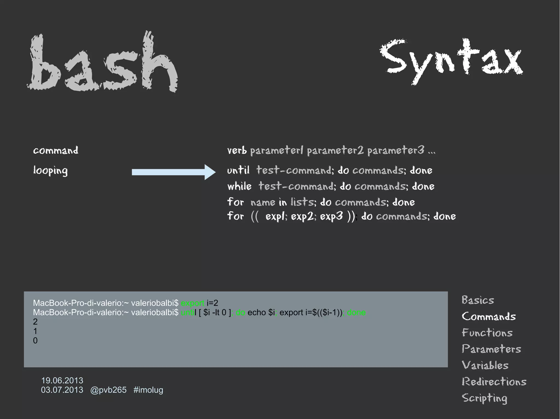Click the '#imolug' hashtag
This screenshot has height=419, width=560.
pos(148,390)
